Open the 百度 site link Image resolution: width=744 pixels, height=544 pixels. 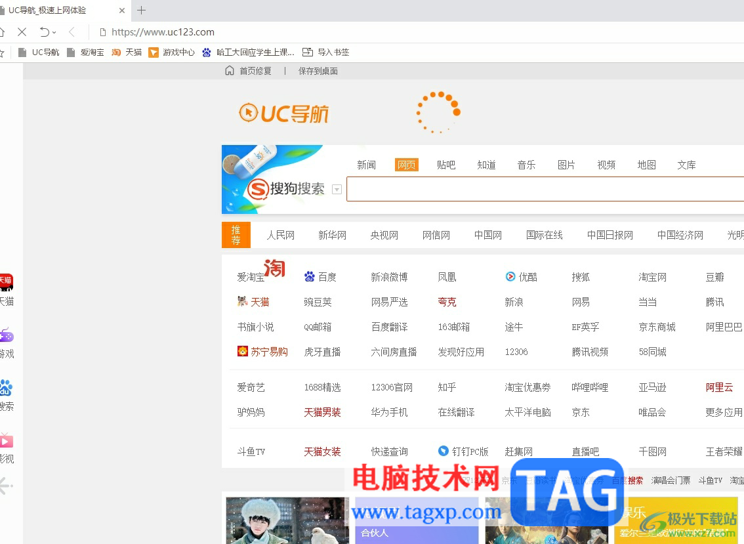click(x=320, y=277)
